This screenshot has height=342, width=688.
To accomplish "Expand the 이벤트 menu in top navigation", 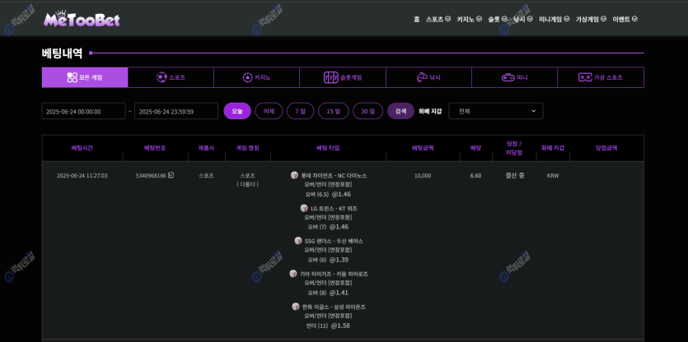I will (625, 19).
